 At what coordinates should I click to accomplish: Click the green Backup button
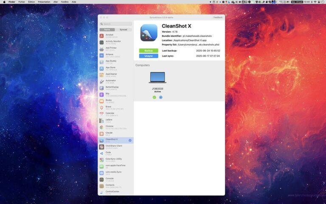149,51
